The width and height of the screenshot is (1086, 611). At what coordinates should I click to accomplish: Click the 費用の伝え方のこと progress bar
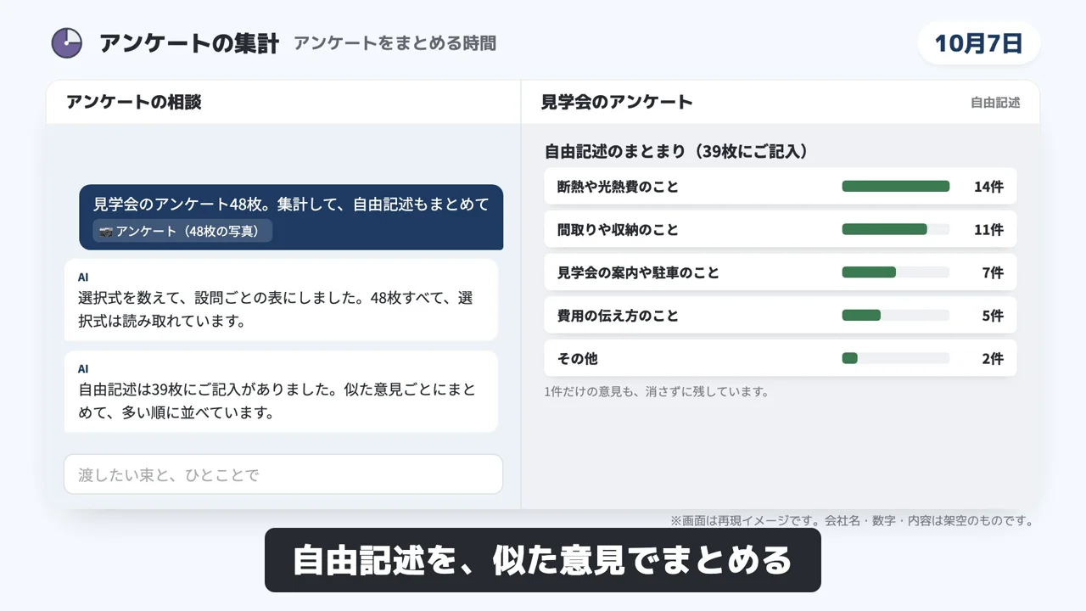pos(895,316)
